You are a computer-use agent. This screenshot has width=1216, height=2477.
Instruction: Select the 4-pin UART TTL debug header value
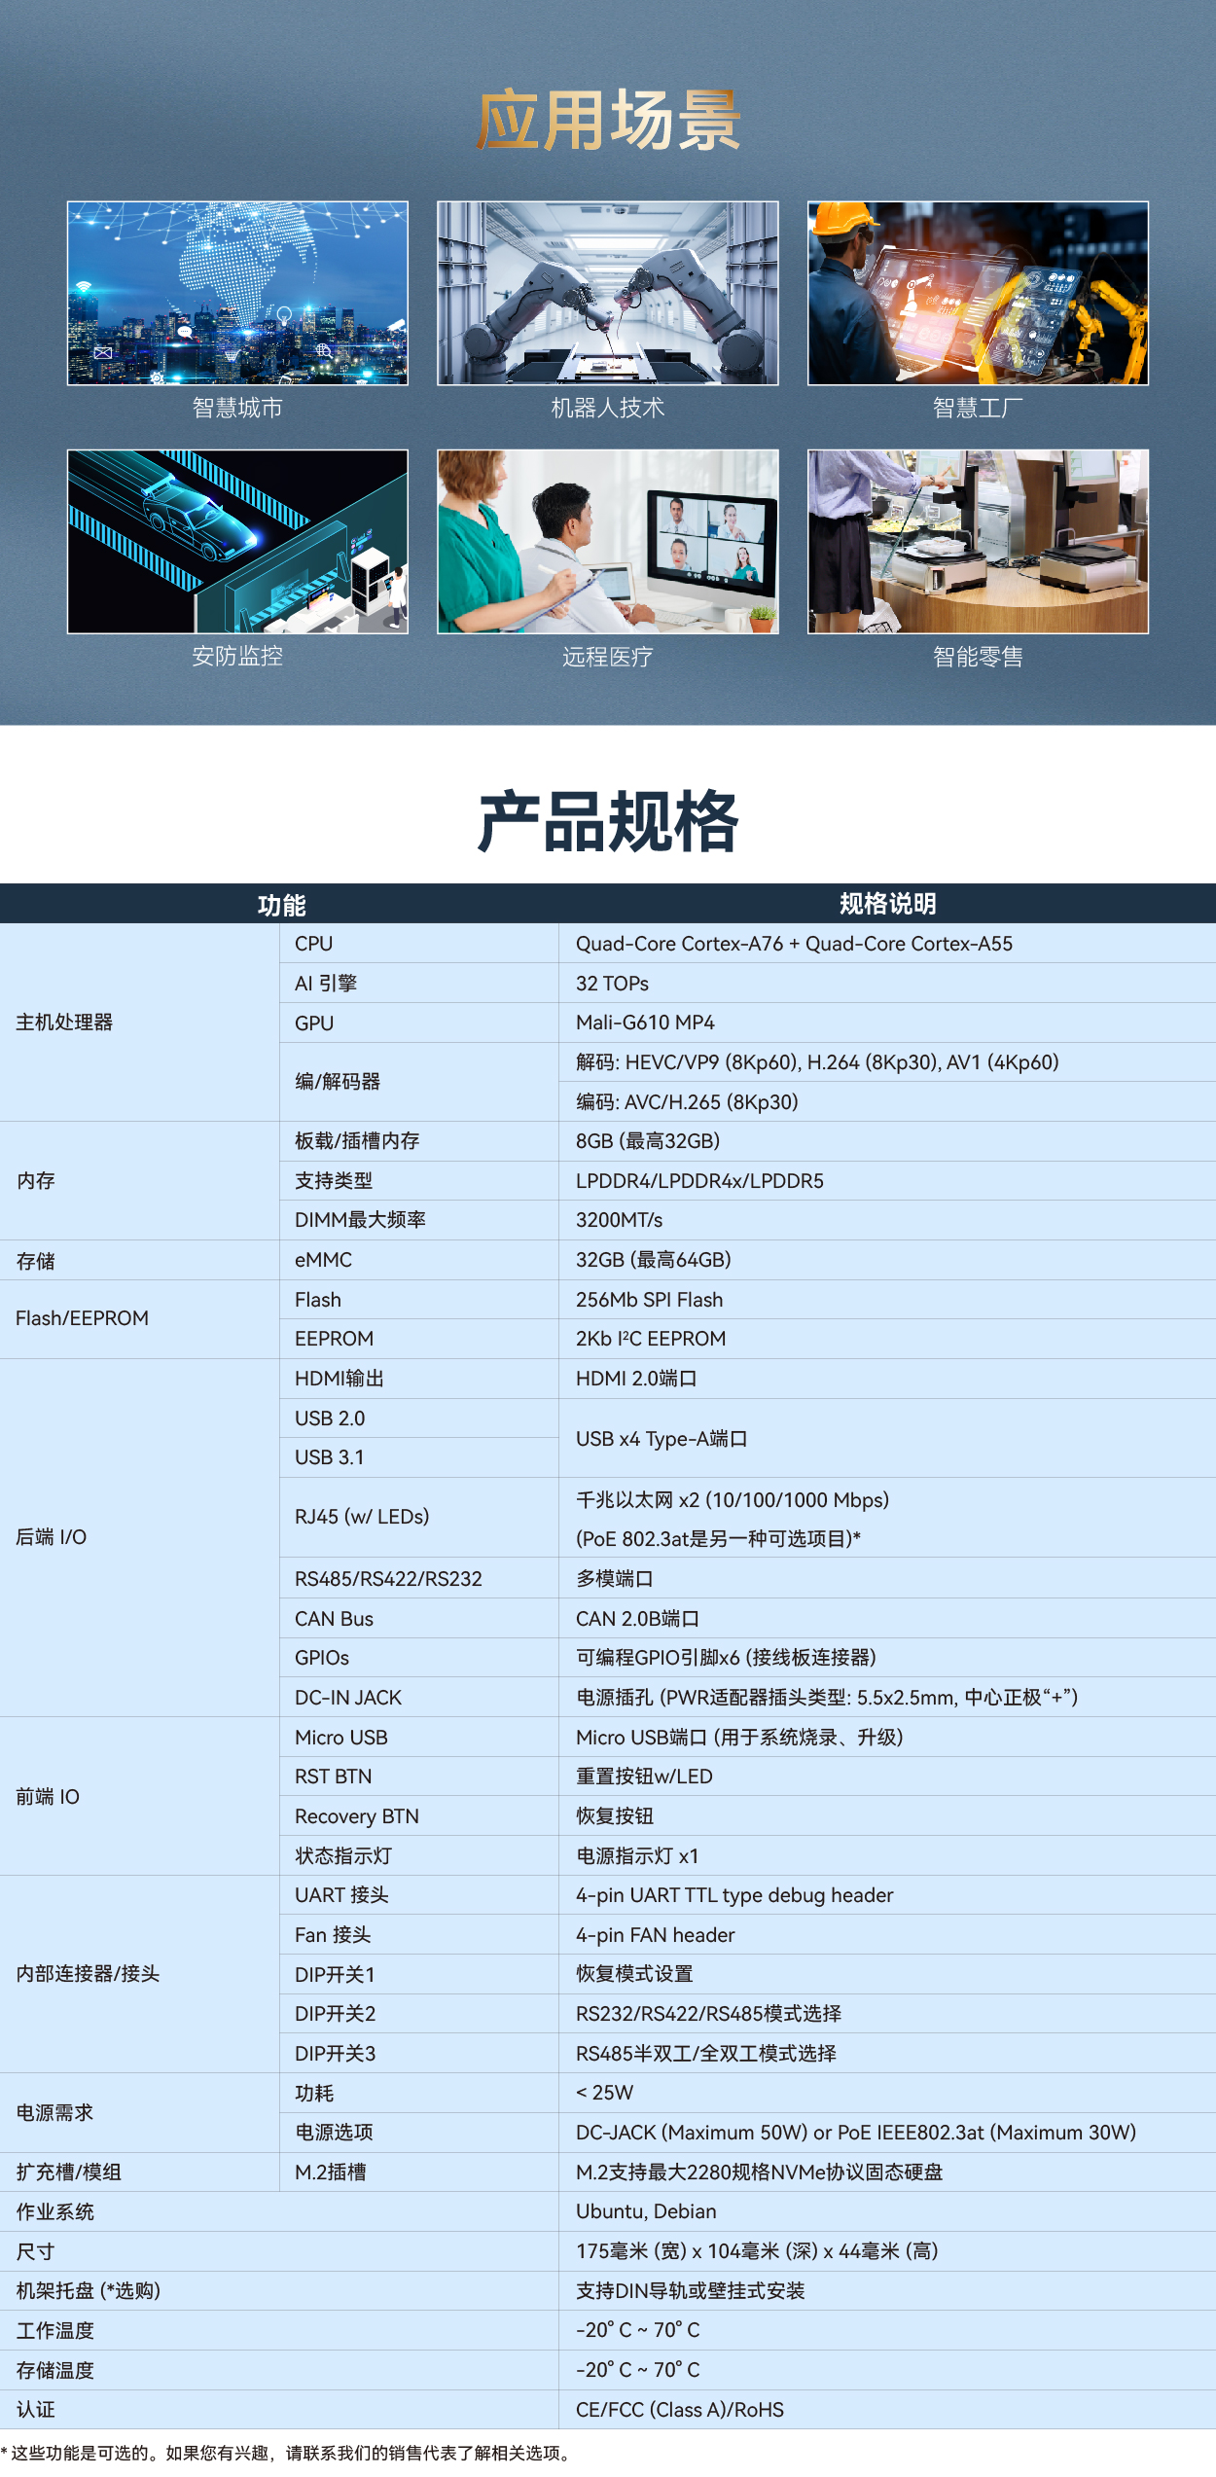(734, 1895)
